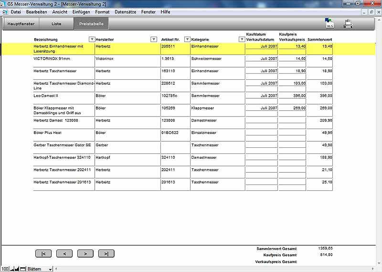Export the table to XLS

(x=329, y=23)
